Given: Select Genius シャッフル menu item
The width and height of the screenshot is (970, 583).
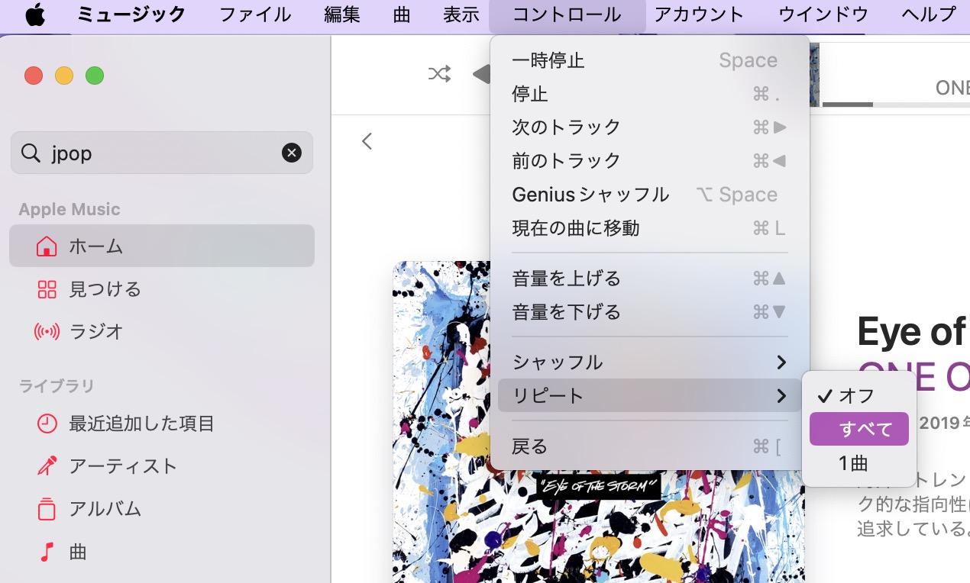Looking at the screenshot, I should (649, 195).
